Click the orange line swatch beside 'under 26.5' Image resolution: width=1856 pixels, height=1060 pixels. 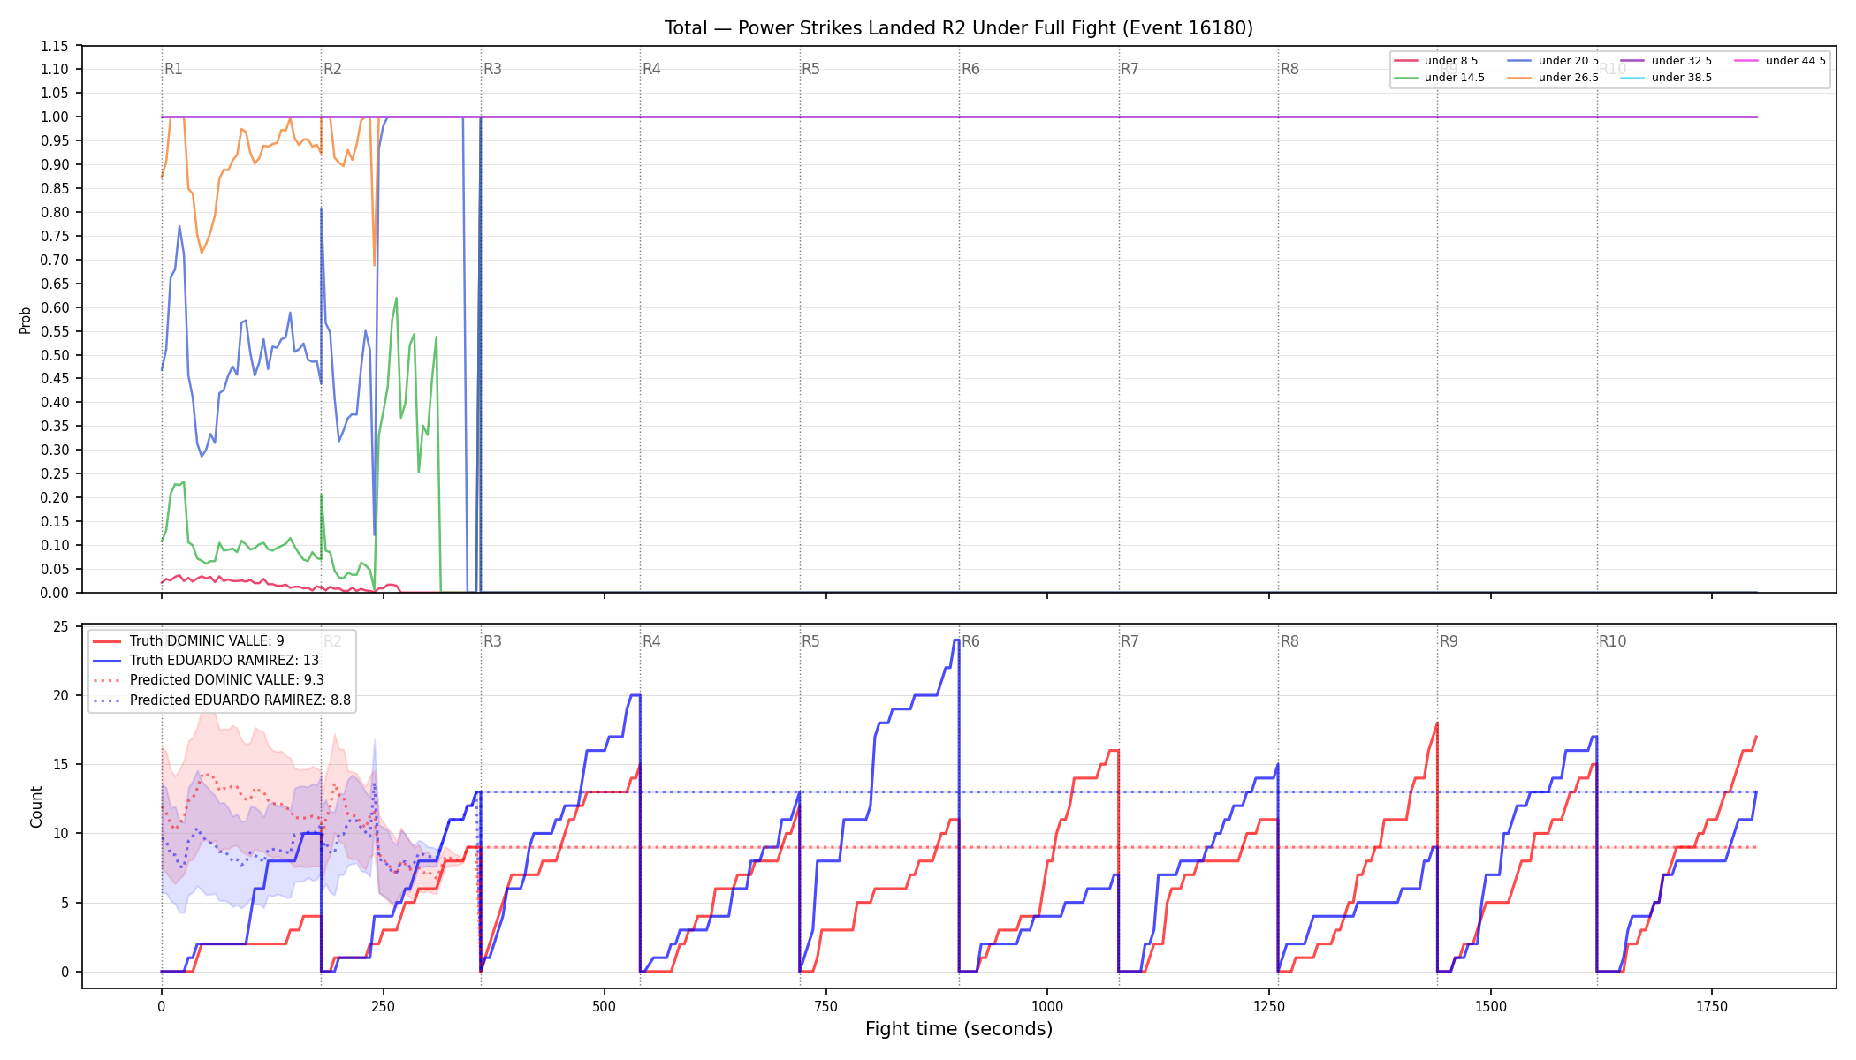(1519, 78)
